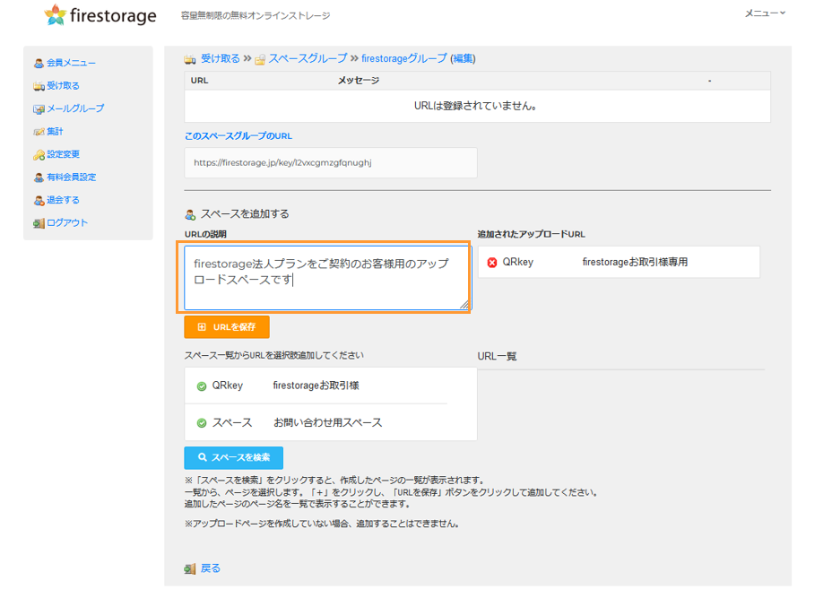
Task: Click the 設定変更 key icon
Action: (x=39, y=155)
